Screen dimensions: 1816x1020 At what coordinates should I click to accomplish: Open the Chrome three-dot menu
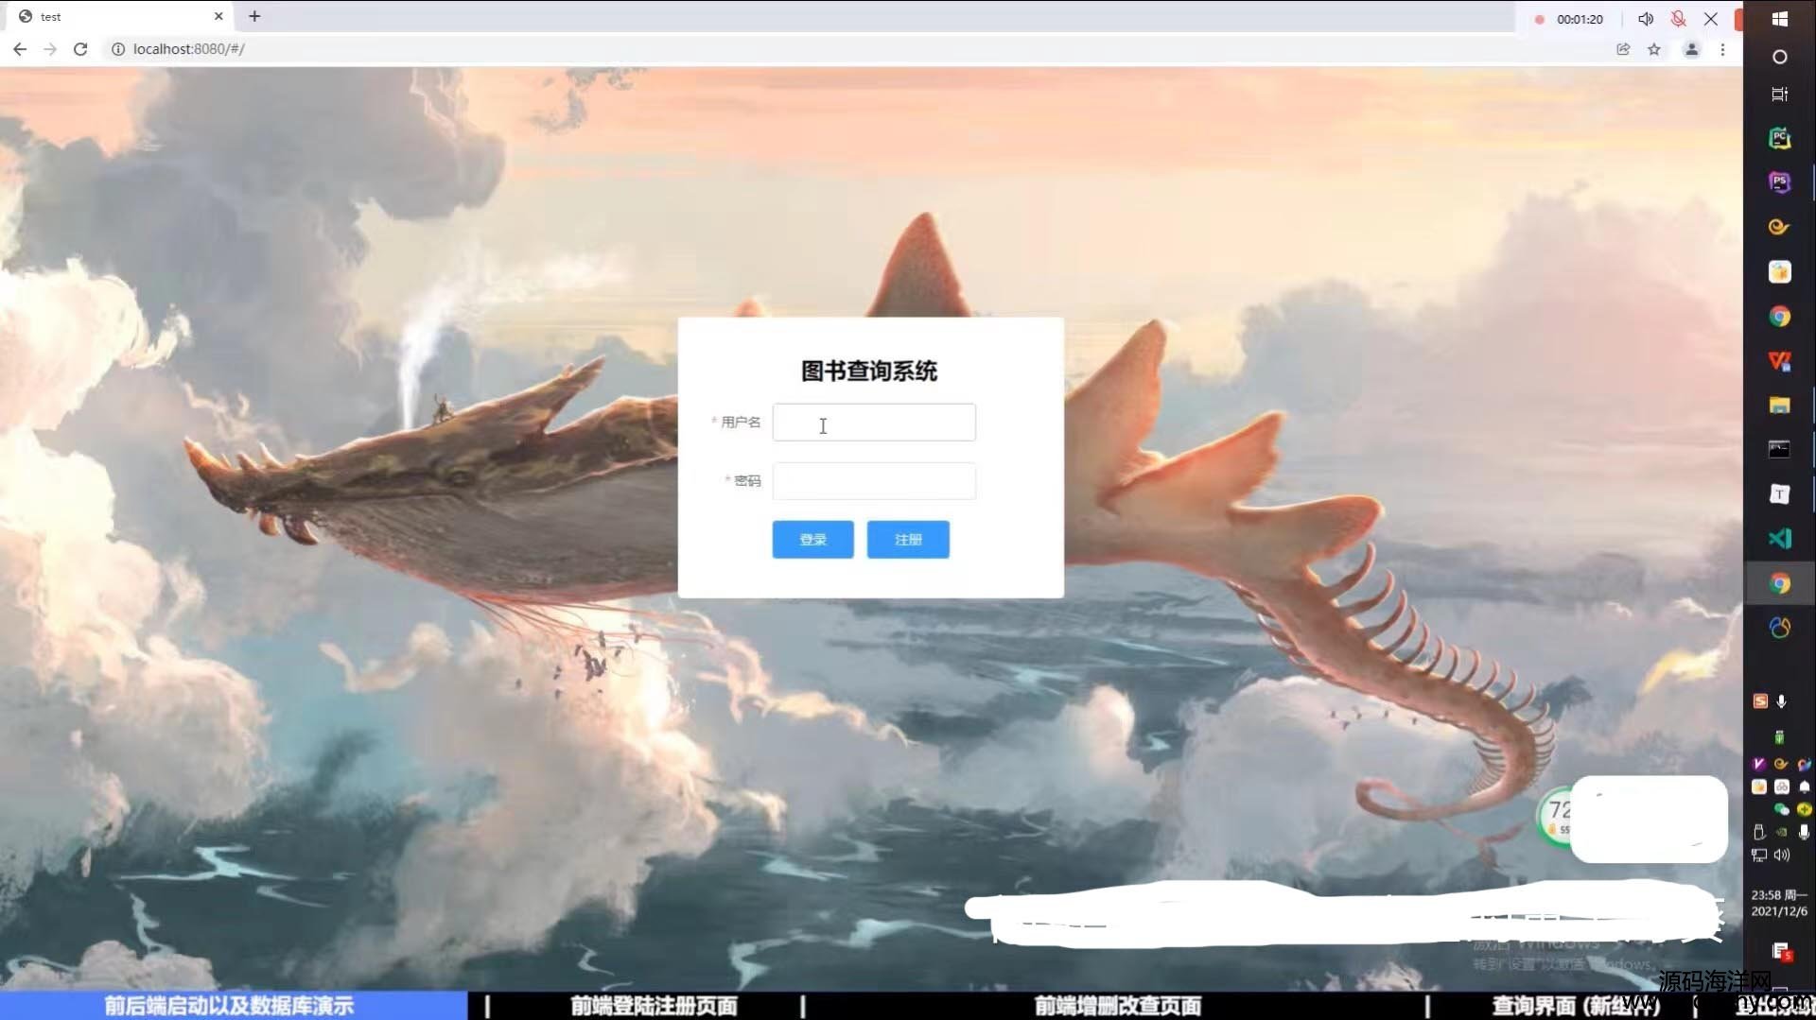pyautogui.click(x=1722, y=49)
